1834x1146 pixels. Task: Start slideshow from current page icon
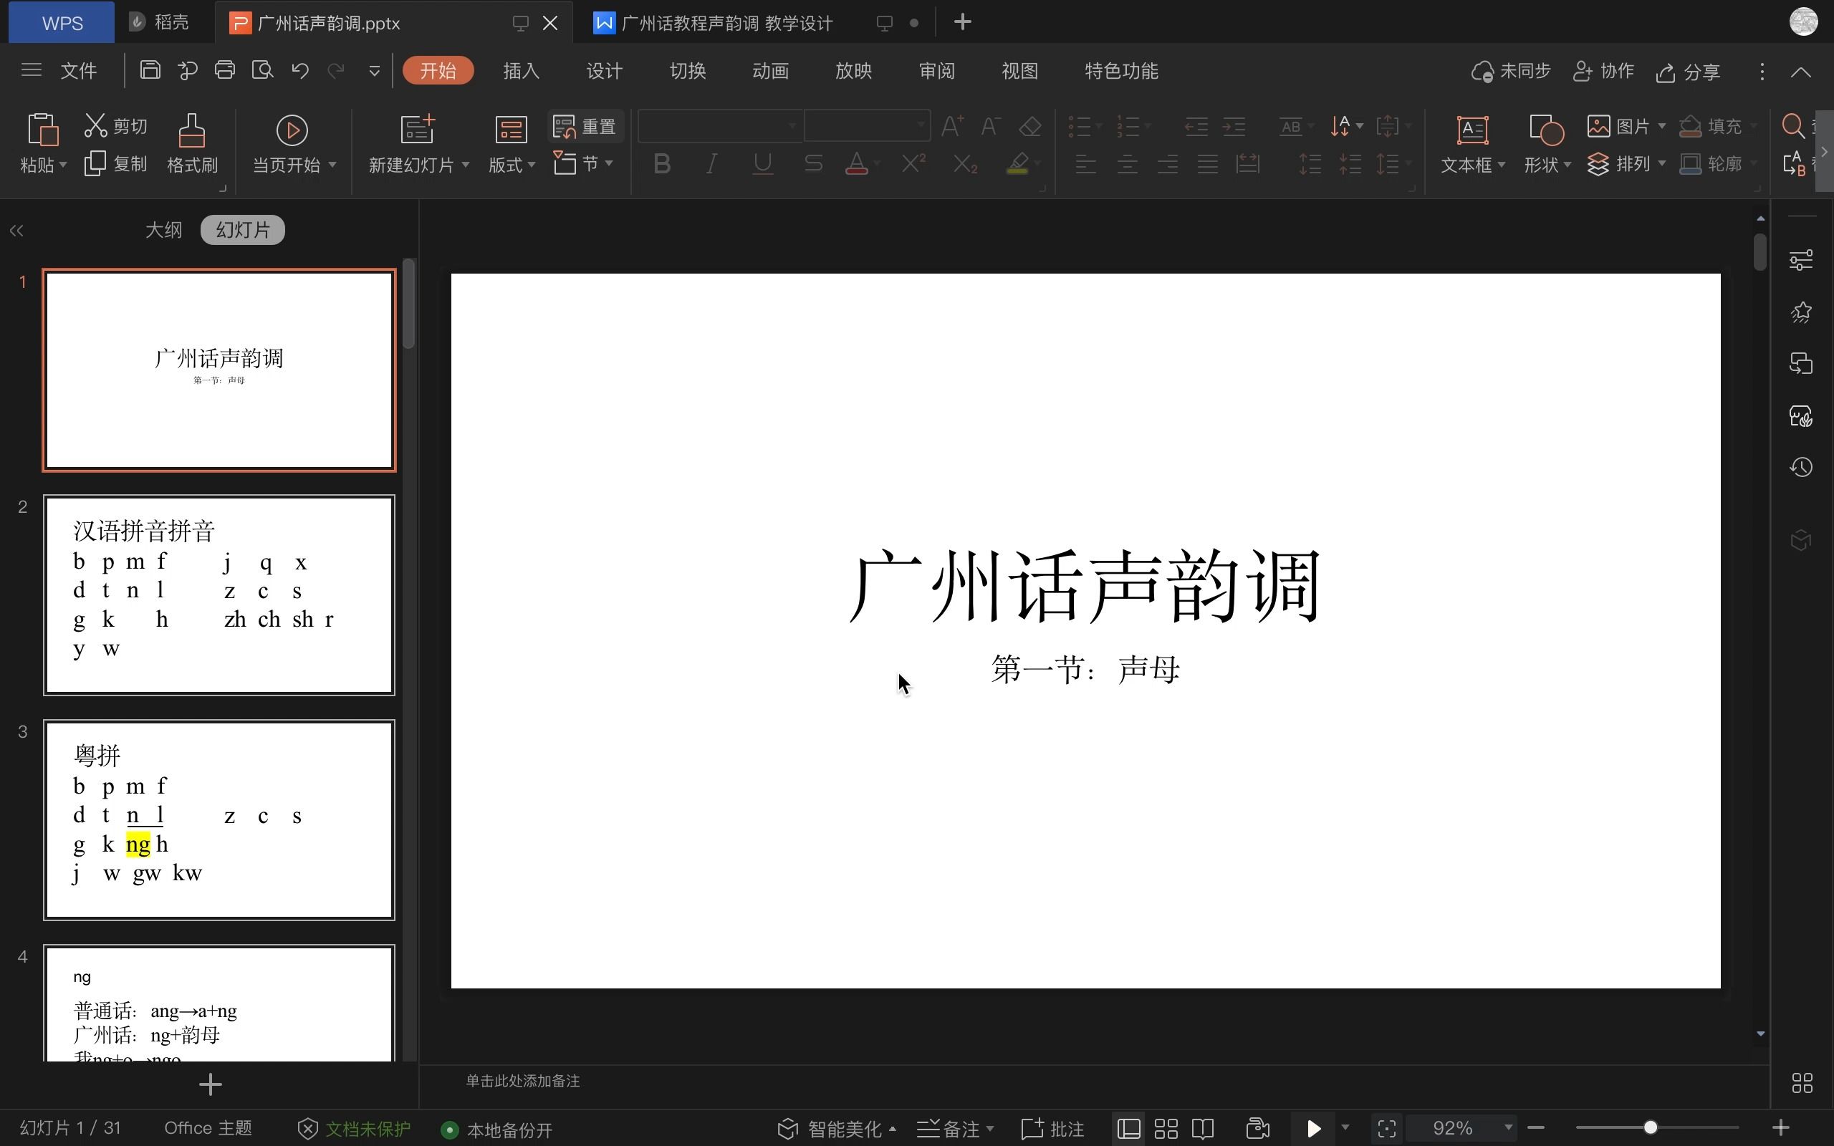(292, 130)
